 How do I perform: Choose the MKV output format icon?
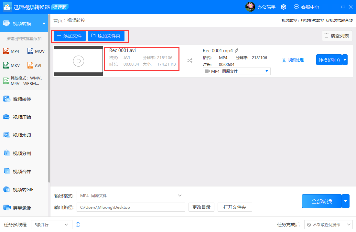(x=6, y=65)
